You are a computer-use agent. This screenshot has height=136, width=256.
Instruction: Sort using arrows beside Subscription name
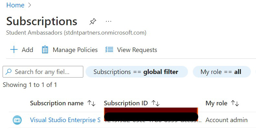(x=91, y=103)
